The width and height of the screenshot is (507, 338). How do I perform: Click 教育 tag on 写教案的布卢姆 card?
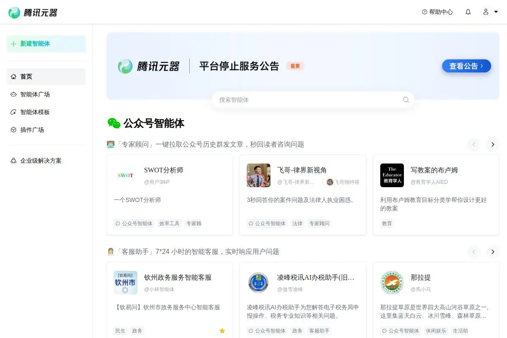pos(387,224)
